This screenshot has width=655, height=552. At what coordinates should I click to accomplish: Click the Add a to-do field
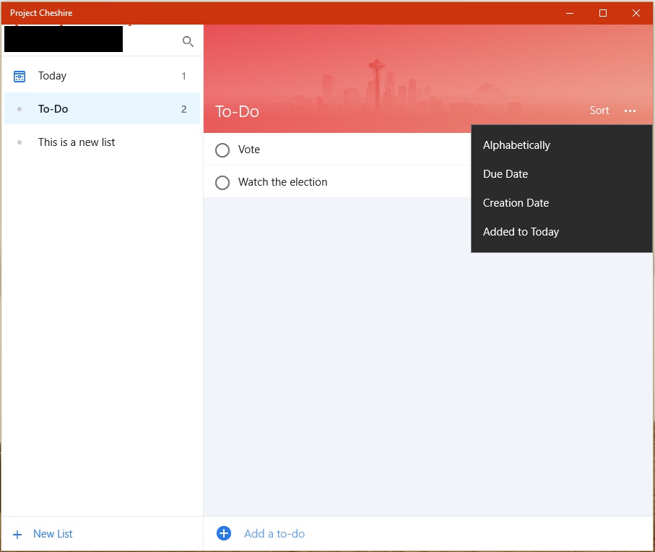click(x=274, y=534)
